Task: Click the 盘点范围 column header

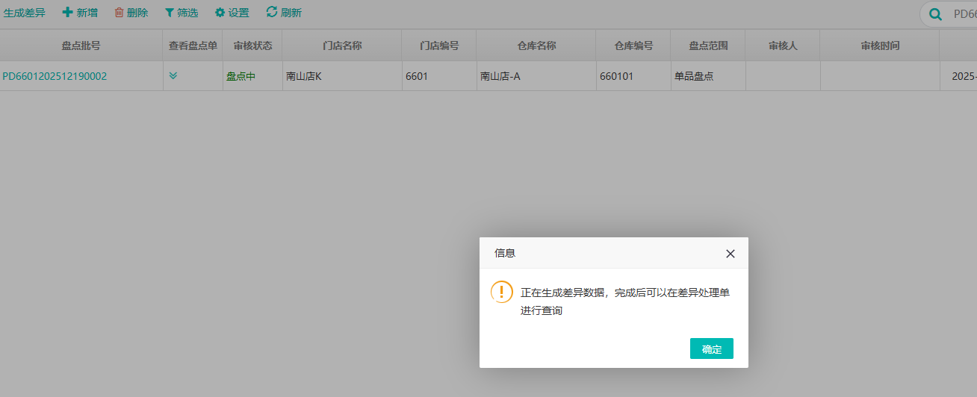Action: pyautogui.click(x=708, y=46)
